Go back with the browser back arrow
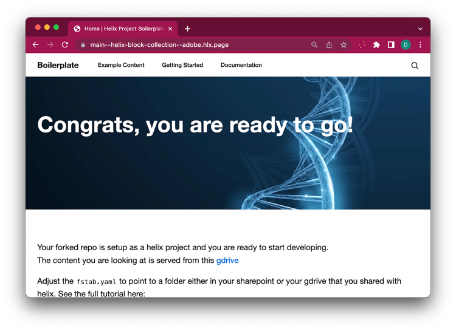 [x=35, y=45]
